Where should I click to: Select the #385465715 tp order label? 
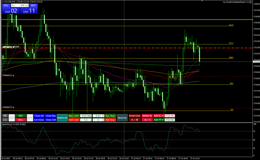tap(8, 107)
